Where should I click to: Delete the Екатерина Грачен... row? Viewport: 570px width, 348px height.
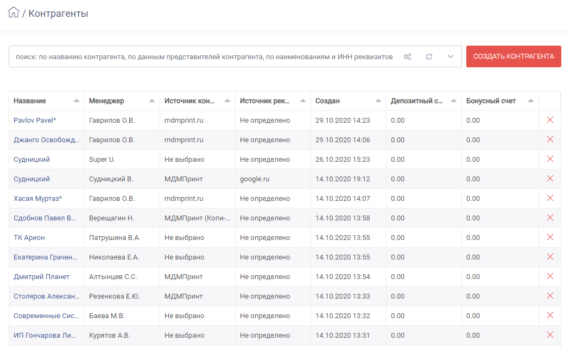click(550, 257)
